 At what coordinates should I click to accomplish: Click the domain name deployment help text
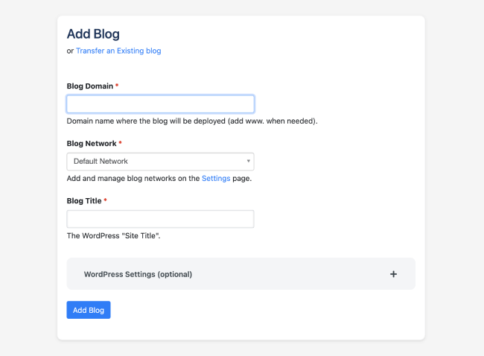(192, 121)
